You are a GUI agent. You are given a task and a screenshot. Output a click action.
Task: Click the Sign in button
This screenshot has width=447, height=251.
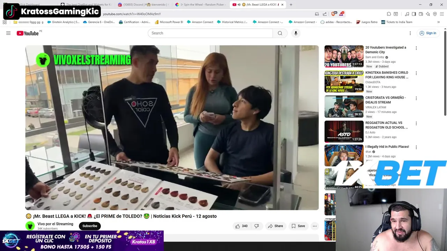coord(427,33)
